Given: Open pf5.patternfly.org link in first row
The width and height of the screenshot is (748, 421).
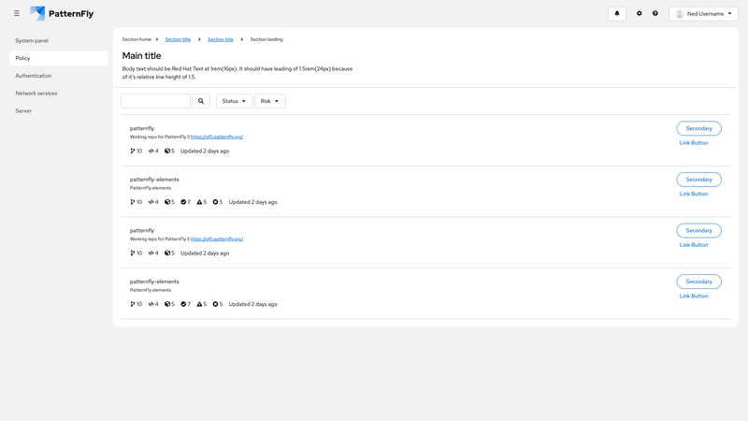Looking at the screenshot, I should [x=217, y=138].
